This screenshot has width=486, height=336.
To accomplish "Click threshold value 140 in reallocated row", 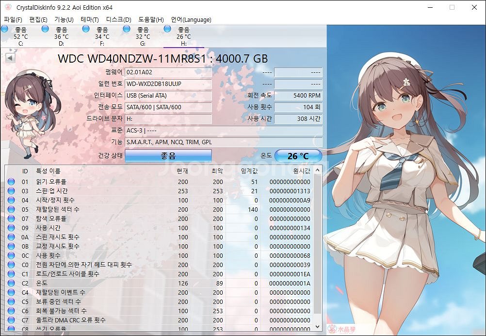I will 253,209.
